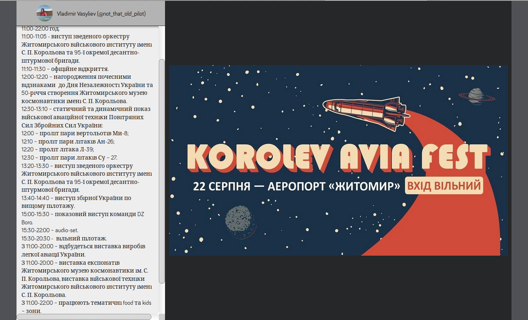Select the Су – 27 flyover line
The width and height of the screenshot is (528, 320).
(69, 158)
